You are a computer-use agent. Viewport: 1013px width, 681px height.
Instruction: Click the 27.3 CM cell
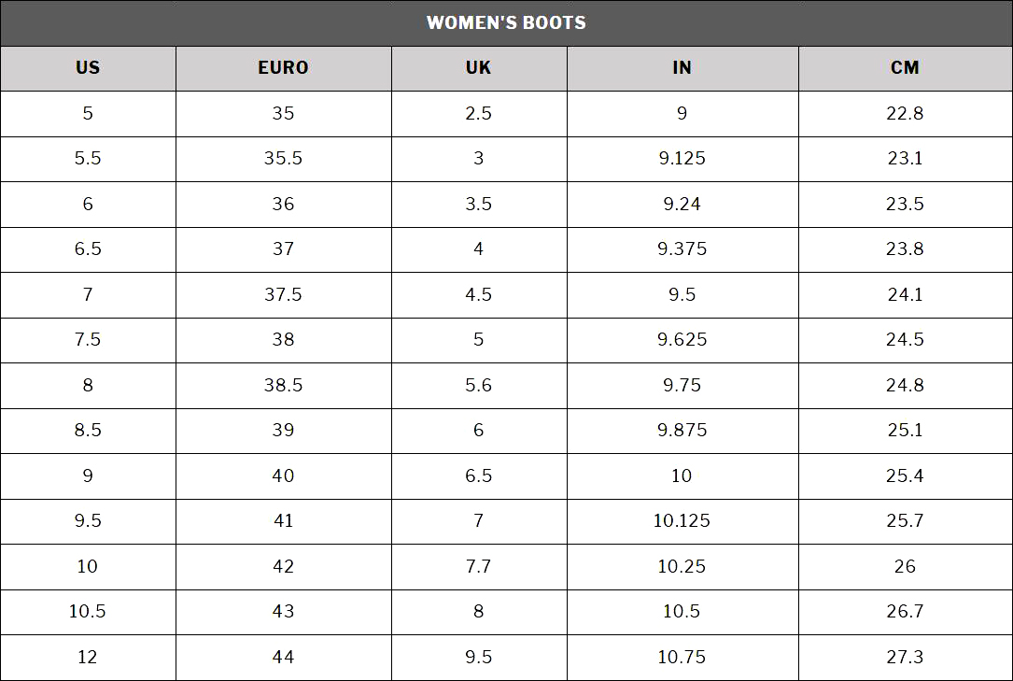(905, 657)
